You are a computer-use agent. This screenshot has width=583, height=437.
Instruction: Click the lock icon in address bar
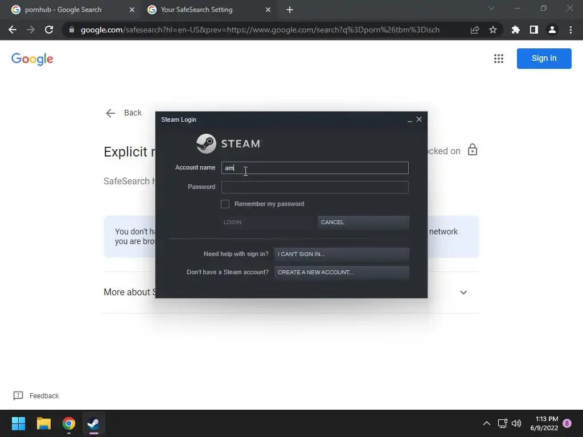coord(72,30)
